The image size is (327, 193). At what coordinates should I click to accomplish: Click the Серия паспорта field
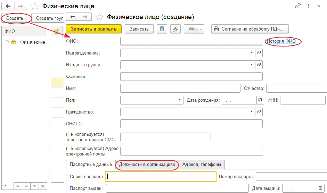161,177
